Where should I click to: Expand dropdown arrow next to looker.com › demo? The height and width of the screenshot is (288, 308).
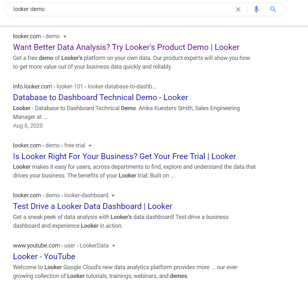pyautogui.click(x=65, y=37)
